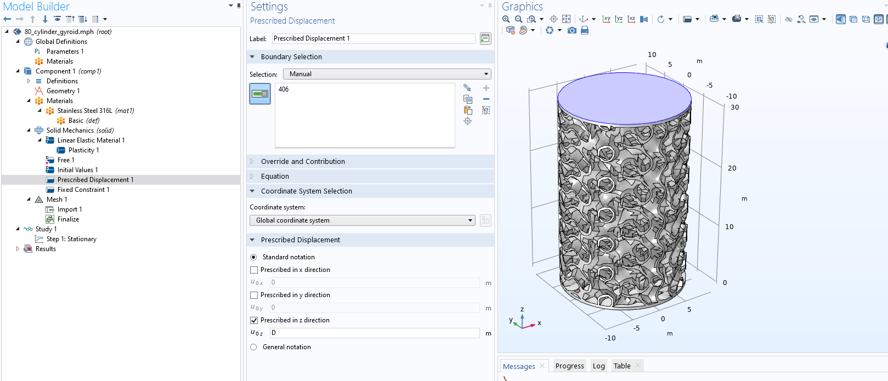Take a snapshot with the camera icon
Image resolution: width=888 pixels, height=381 pixels.
[572, 30]
